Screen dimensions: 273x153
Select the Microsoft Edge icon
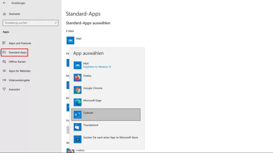coord(77,102)
